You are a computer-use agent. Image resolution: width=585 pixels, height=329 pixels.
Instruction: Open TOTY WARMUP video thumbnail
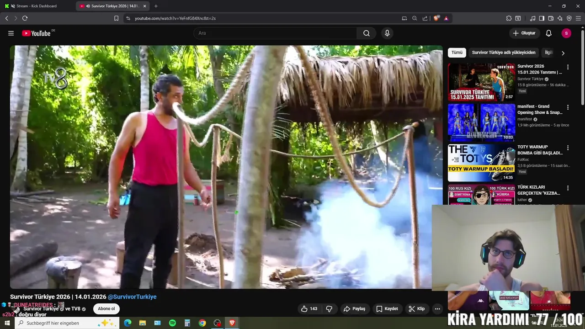[481, 163]
